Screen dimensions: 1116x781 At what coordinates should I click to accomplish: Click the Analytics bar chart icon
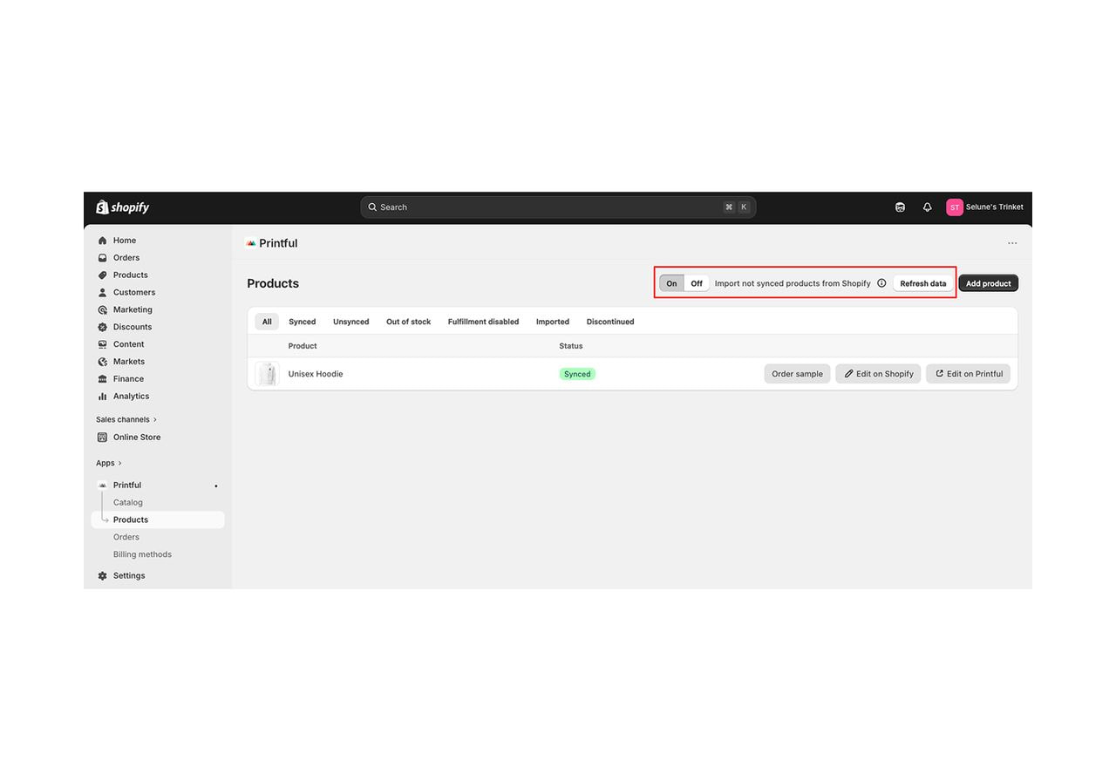(x=103, y=397)
